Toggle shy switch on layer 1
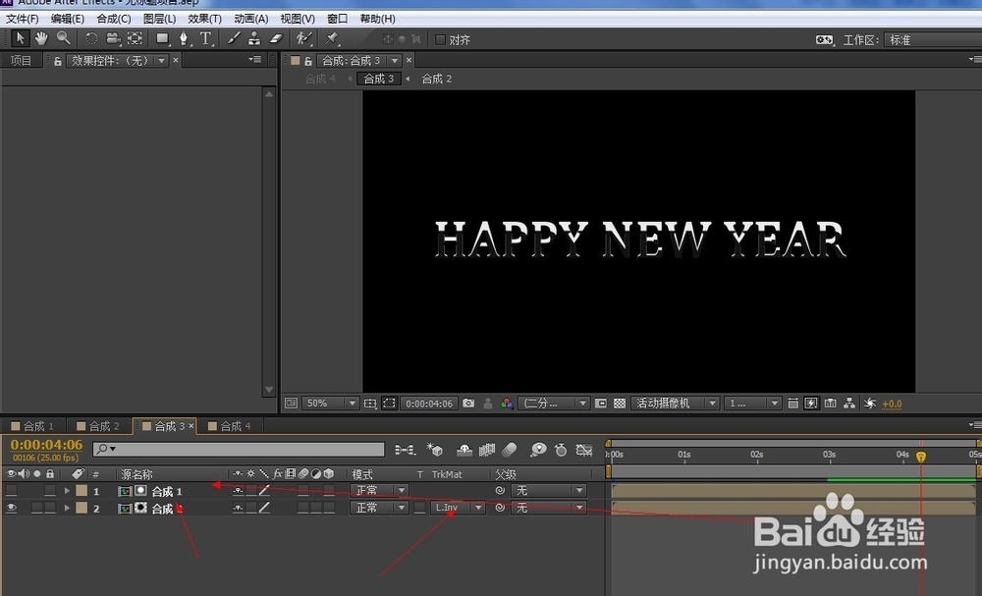 [238, 491]
